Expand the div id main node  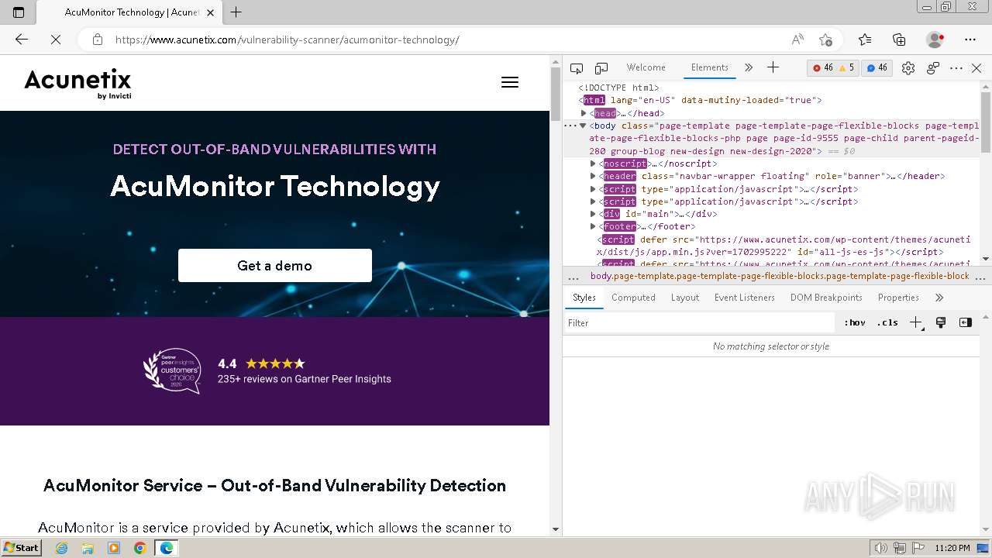pyautogui.click(x=593, y=214)
